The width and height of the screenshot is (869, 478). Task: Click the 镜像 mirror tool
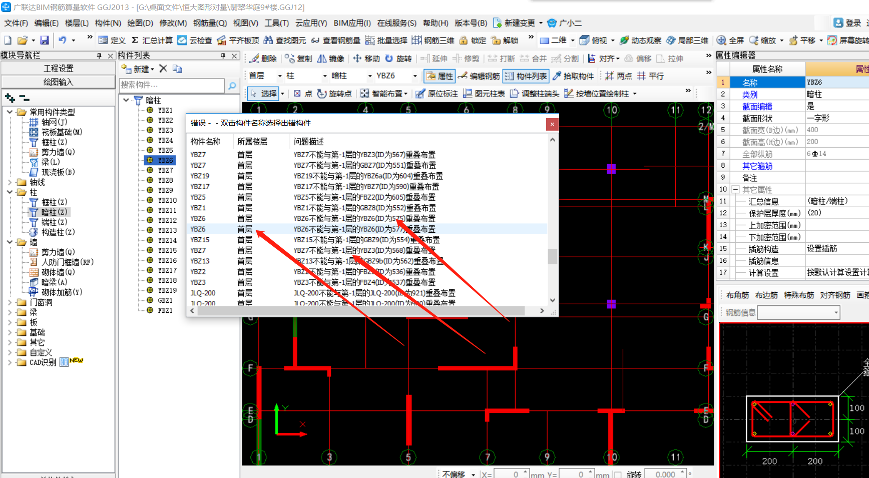point(330,59)
